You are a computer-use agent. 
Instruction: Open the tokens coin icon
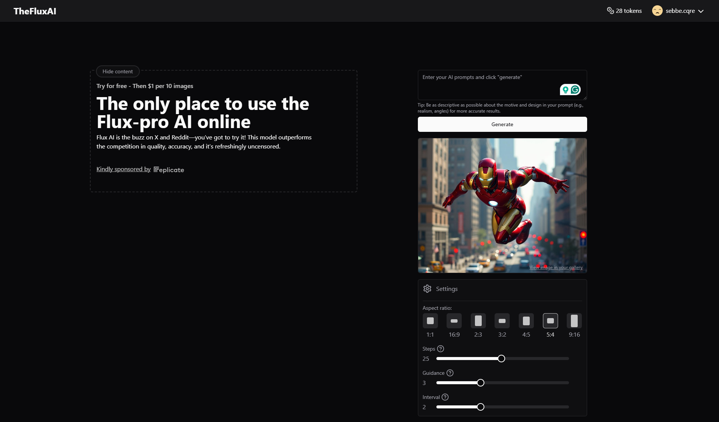pyautogui.click(x=610, y=11)
